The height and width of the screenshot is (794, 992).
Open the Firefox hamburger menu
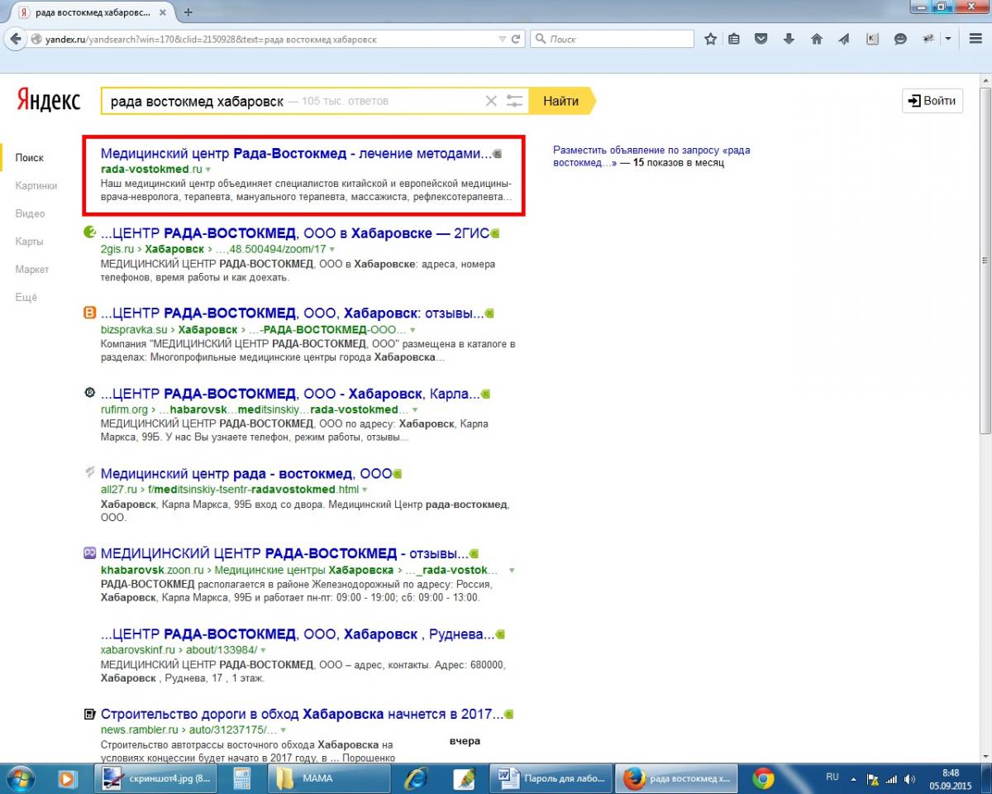975,39
